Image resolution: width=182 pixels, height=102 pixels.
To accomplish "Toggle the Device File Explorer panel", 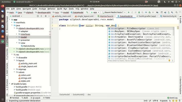I will tap(180, 85).
